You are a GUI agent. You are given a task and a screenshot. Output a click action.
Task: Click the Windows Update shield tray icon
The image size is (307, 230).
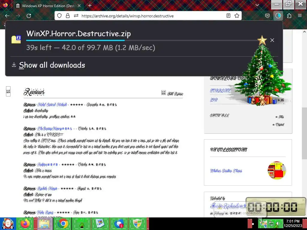tap(263, 223)
